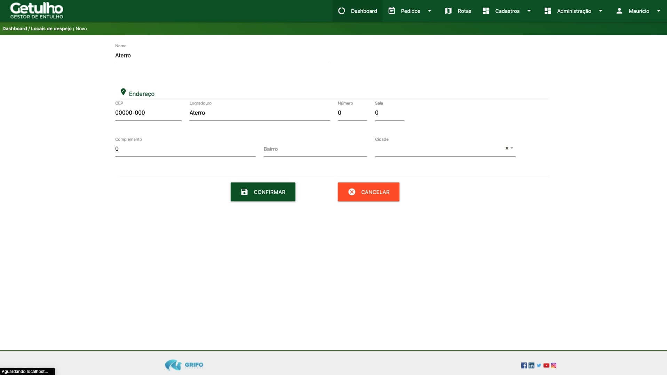Click the Endereço section heading
667x375 pixels.
click(x=142, y=94)
